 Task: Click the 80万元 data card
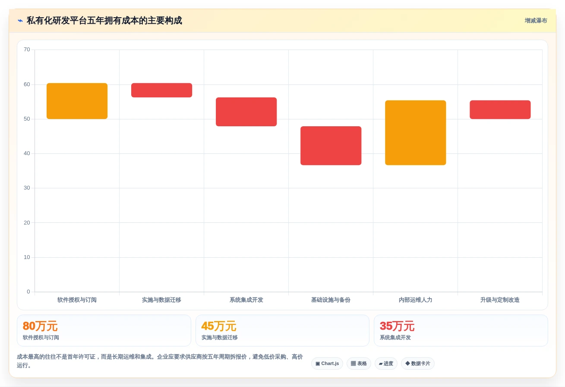click(104, 331)
